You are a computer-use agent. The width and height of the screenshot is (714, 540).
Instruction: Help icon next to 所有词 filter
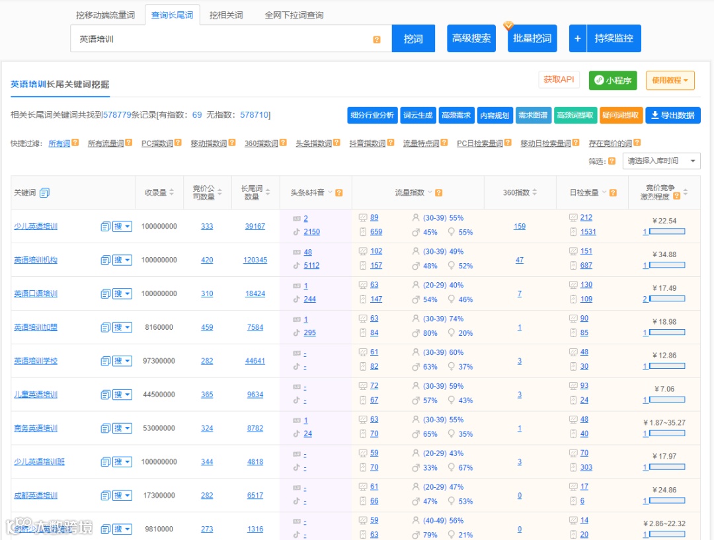point(75,143)
